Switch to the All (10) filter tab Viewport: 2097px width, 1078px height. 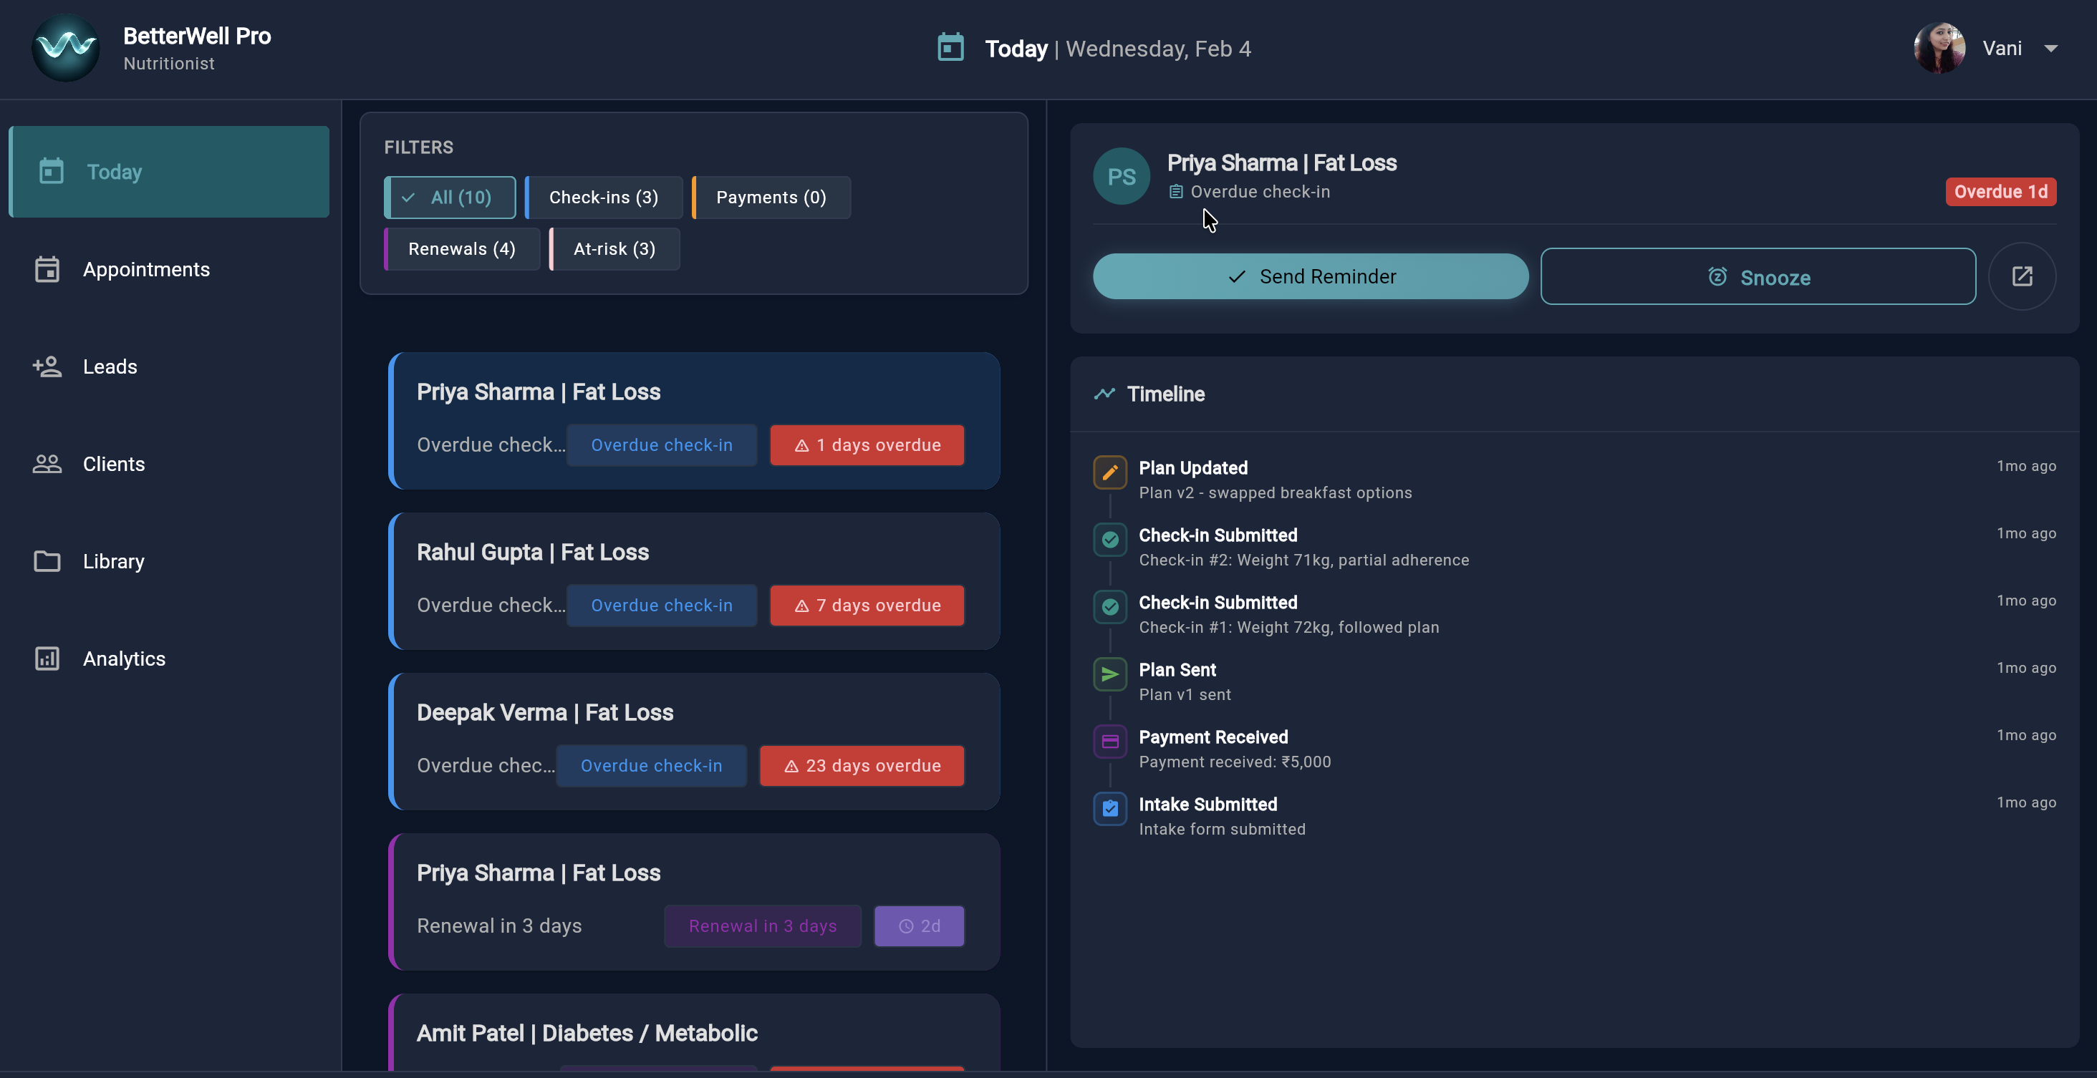[x=449, y=197]
